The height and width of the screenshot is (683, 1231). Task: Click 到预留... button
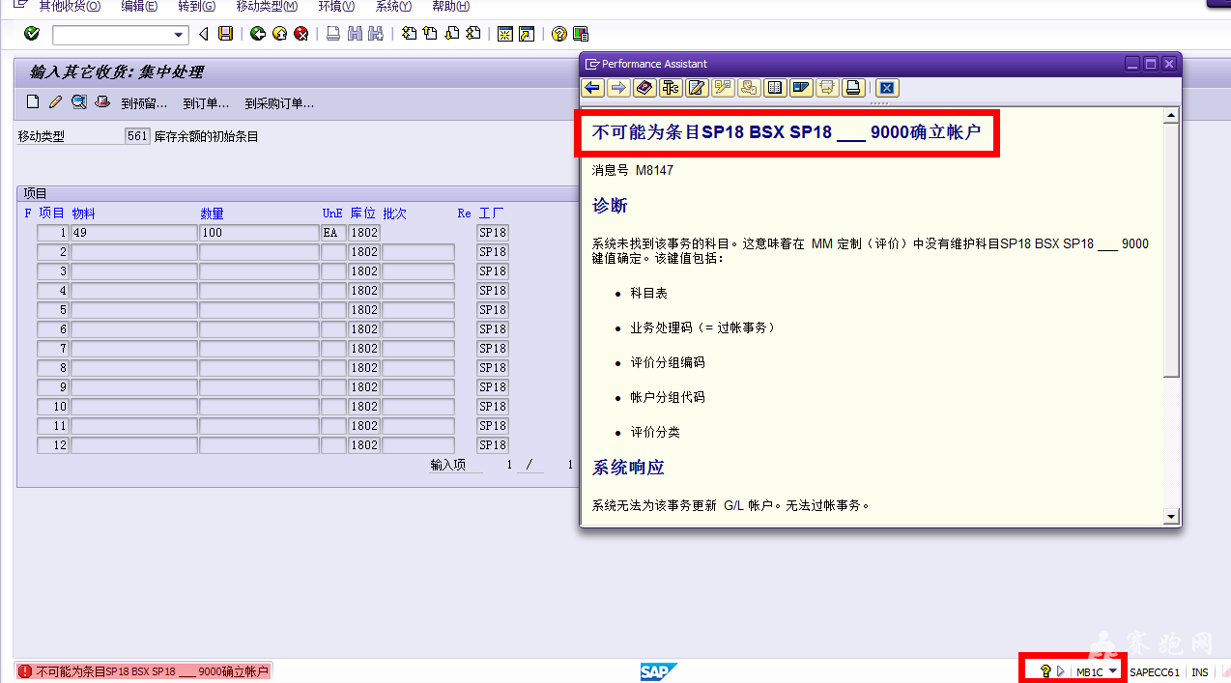144,103
